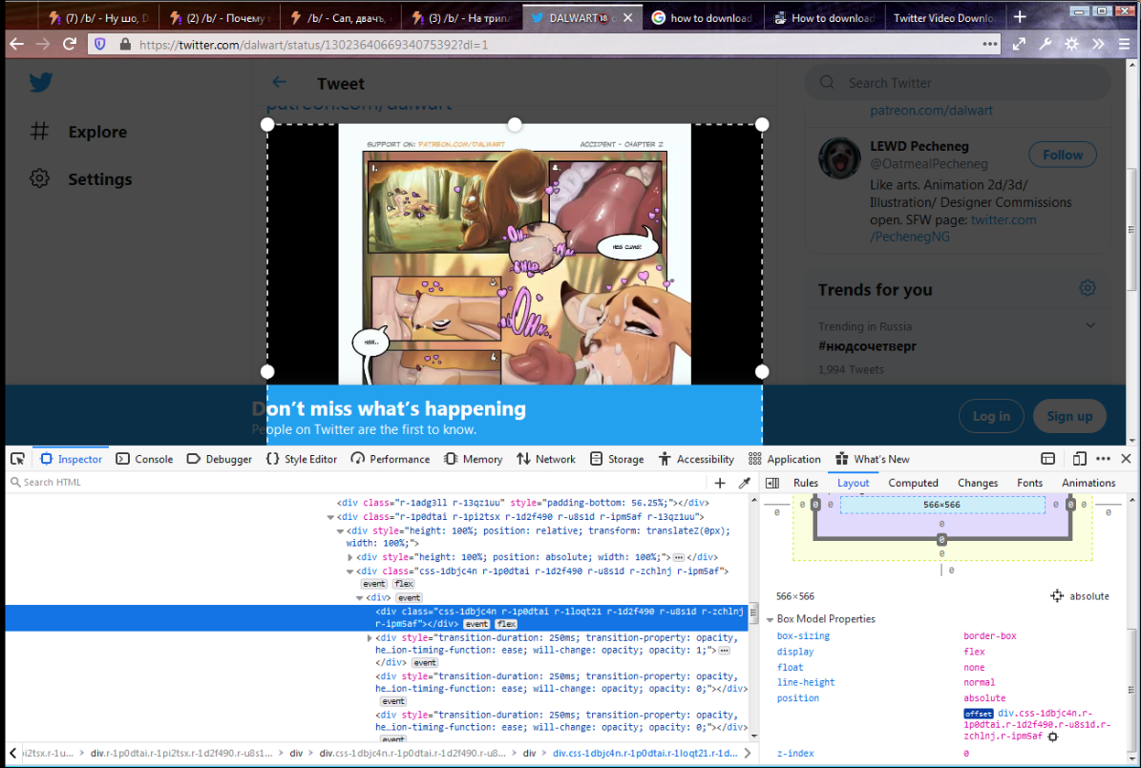Click the Tweet back arrow
Screen dimensions: 1141x768
click(279, 82)
